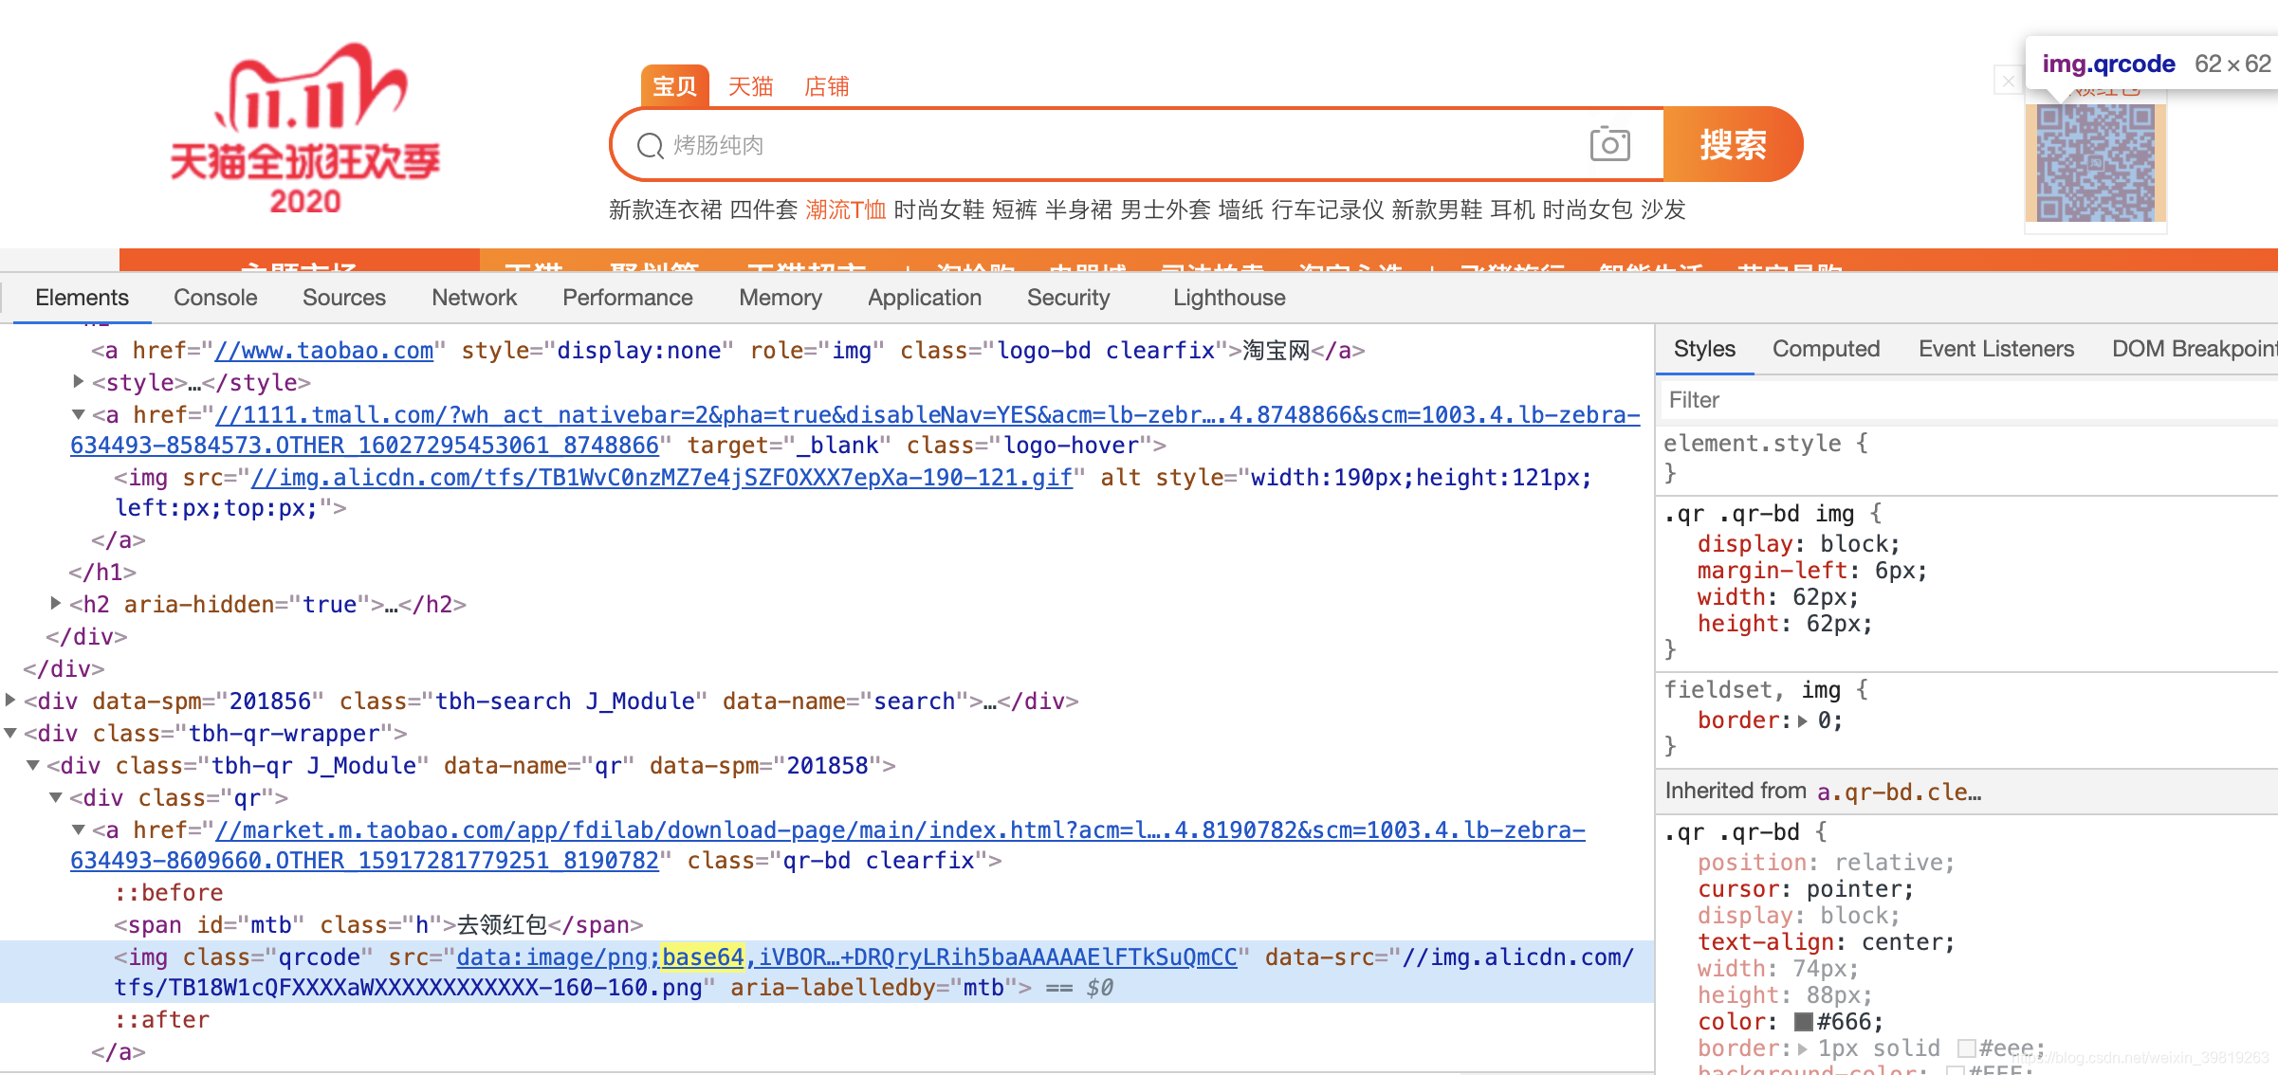
Task: Open the Lighthouse DevTools tab
Action: pyautogui.click(x=1229, y=298)
